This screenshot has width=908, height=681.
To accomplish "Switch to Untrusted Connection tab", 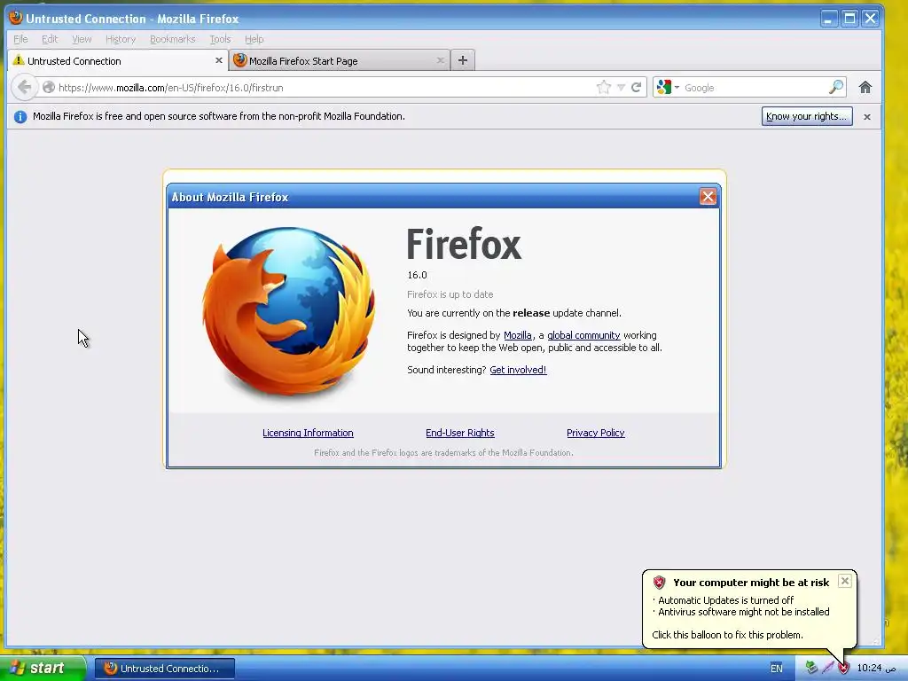I will click(118, 60).
